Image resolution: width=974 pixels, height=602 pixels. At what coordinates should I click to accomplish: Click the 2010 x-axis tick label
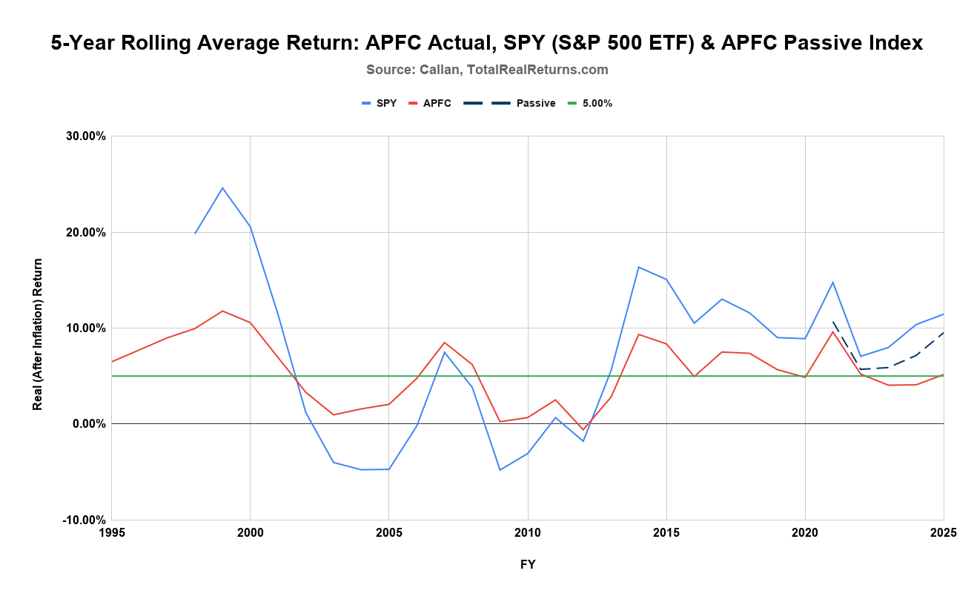pos(528,533)
